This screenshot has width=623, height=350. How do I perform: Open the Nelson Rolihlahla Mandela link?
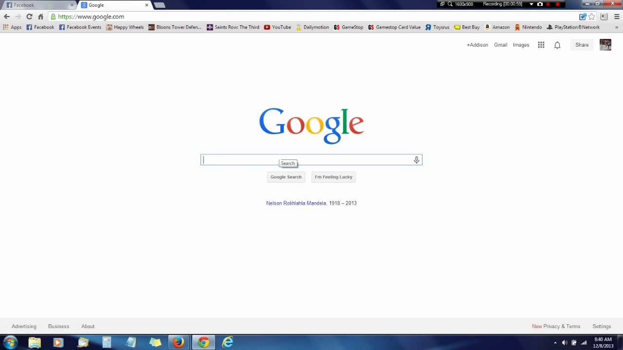296,203
